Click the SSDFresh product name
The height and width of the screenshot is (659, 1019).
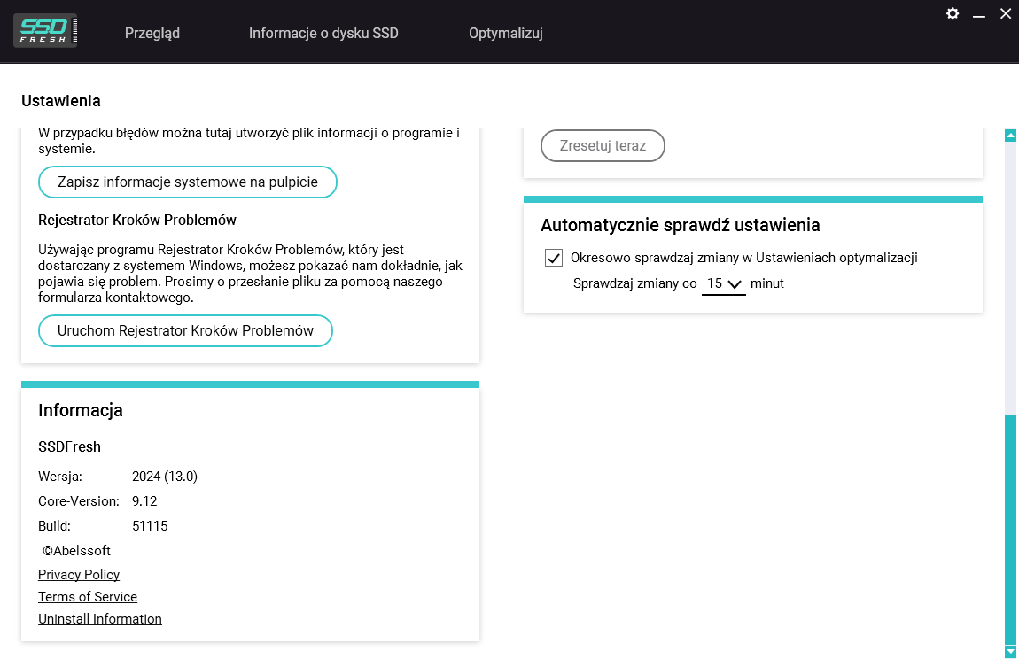[x=69, y=446]
